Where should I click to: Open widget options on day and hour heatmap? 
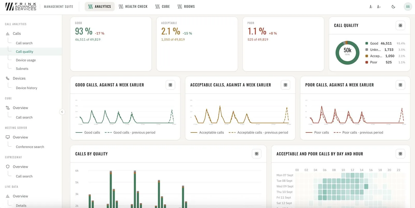(400, 154)
